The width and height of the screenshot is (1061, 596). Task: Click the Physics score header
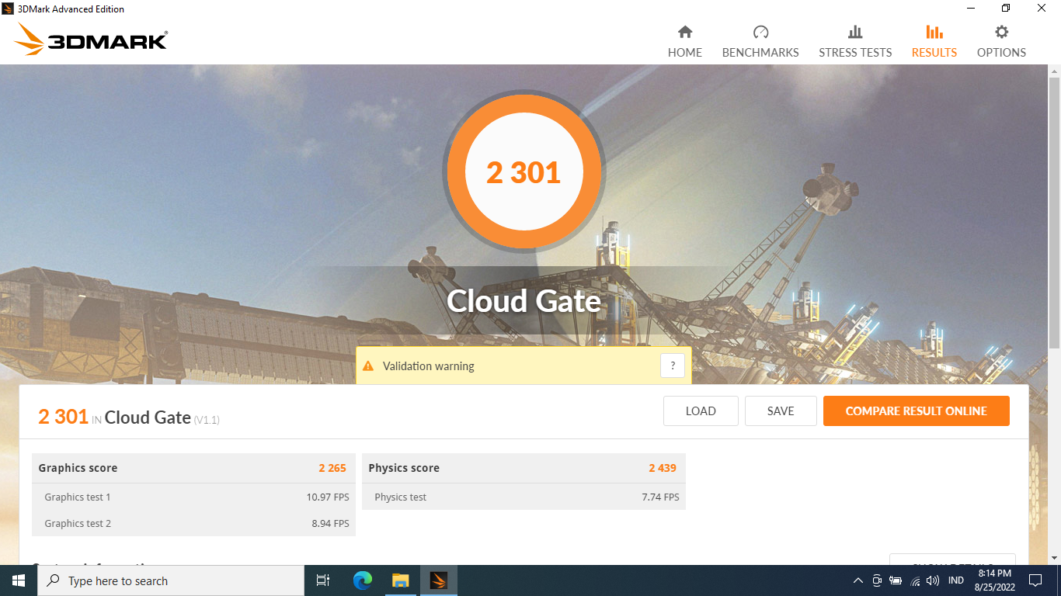[x=524, y=468]
